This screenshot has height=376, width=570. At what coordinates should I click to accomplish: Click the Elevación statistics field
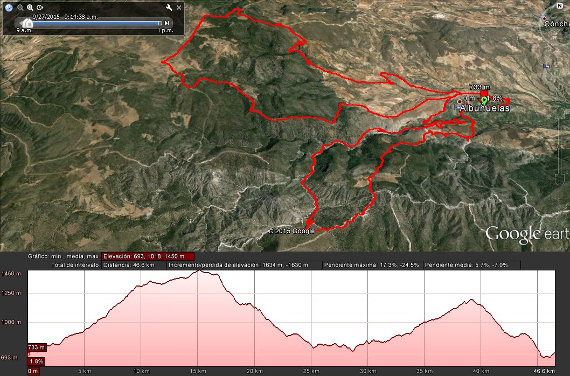pos(148,256)
